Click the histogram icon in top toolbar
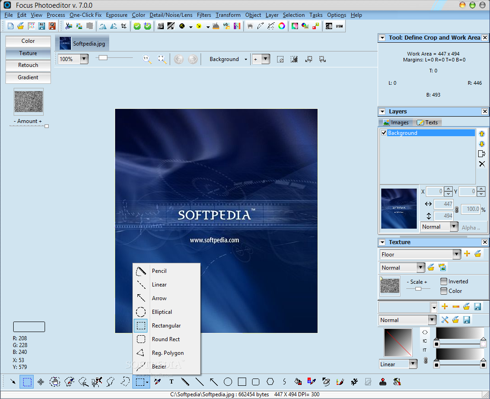This screenshot has width=490, height=399. [x=216, y=26]
